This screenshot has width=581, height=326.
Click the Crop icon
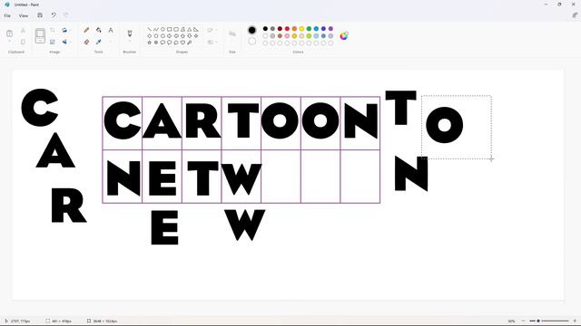pyautogui.click(x=53, y=30)
